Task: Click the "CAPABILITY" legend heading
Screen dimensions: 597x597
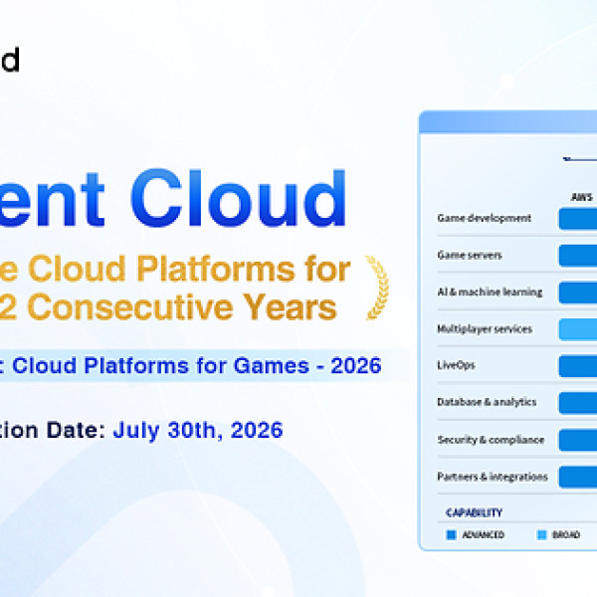Action: [474, 512]
